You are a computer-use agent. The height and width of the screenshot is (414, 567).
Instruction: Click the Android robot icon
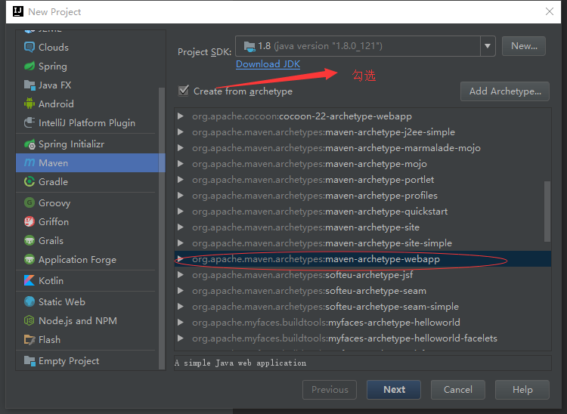[29, 104]
